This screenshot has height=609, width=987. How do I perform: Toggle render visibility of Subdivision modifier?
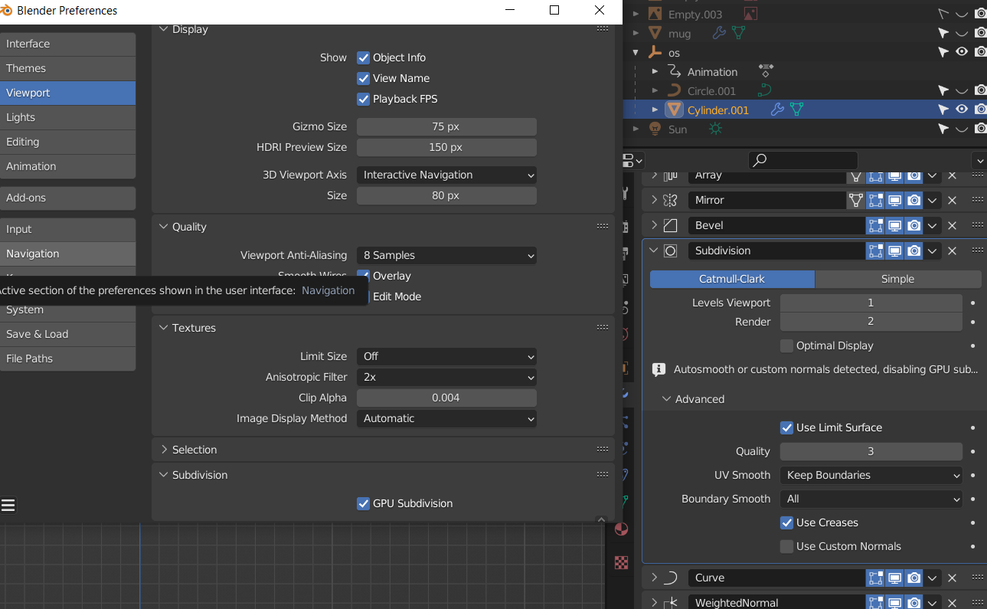click(913, 250)
